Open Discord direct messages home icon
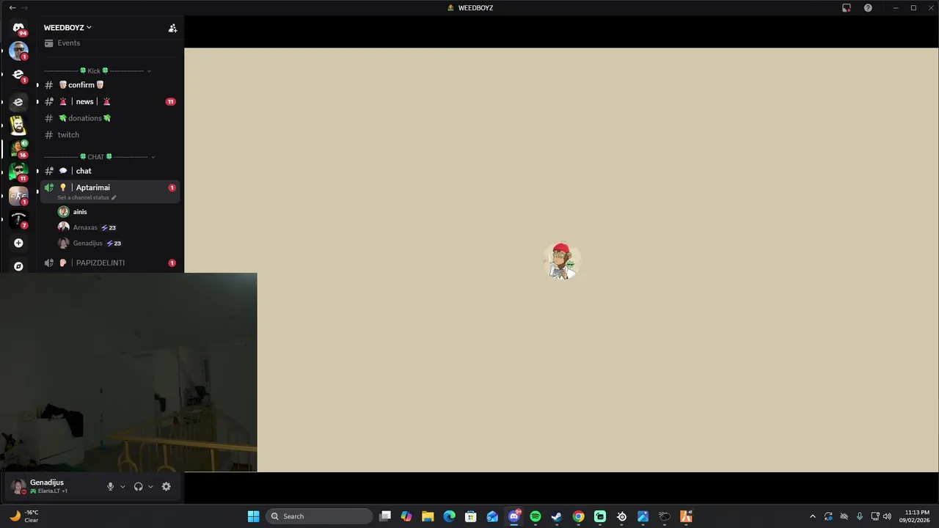 pyautogui.click(x=18, y=28)
